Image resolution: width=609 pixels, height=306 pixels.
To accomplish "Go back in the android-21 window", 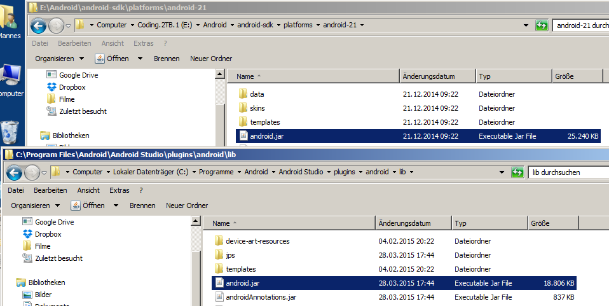I will [38, 26].
